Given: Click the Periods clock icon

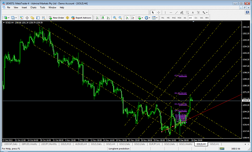Looking at the screenshot, I should tap(146, 18).
